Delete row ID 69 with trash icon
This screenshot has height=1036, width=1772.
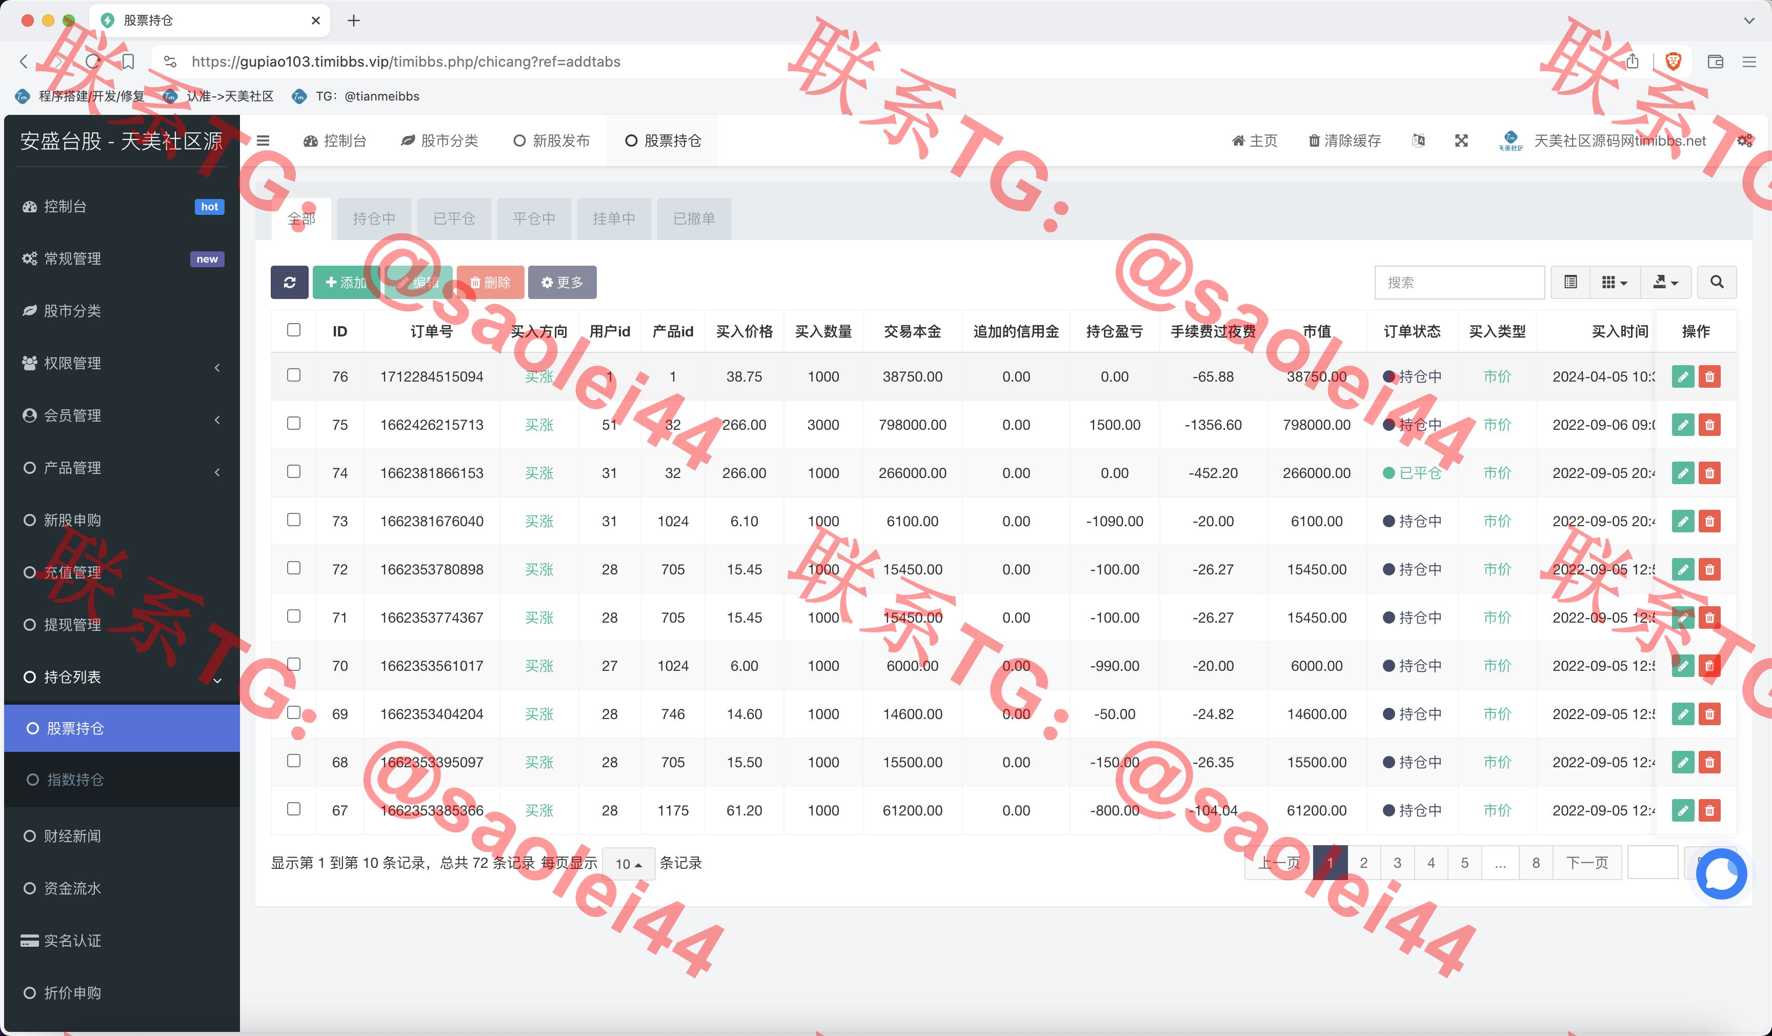[x=1709, y=714]
